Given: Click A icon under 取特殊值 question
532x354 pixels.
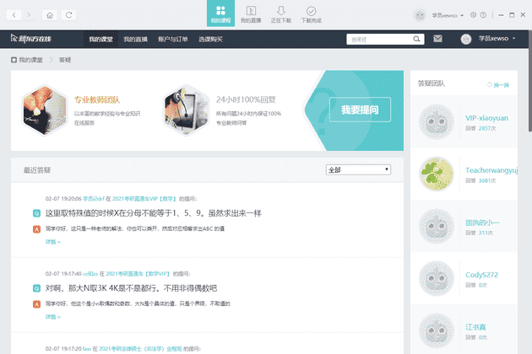Looking at the screenshot, I should tap(36, 229).
